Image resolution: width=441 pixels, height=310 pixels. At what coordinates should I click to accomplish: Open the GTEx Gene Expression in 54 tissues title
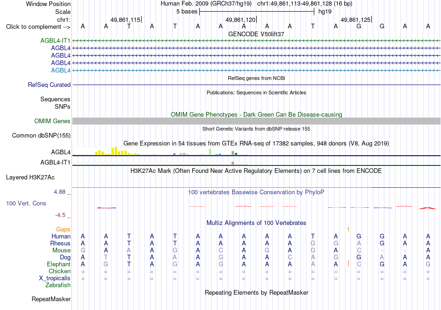pyautogui.click(x=256, y=143)
